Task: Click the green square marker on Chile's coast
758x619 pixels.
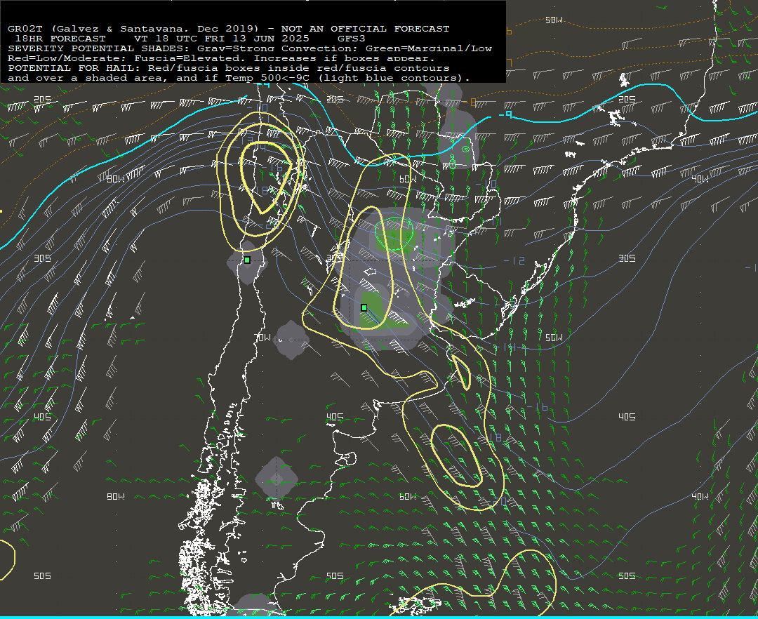Action: 247,260
